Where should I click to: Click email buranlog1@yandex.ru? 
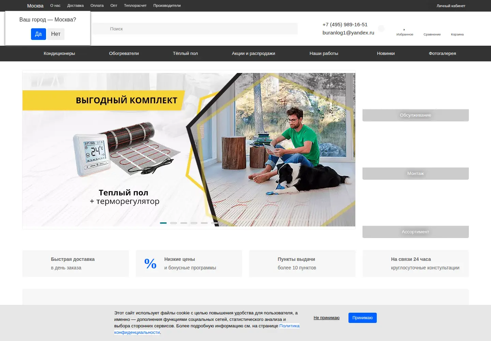tap(348, 33)
